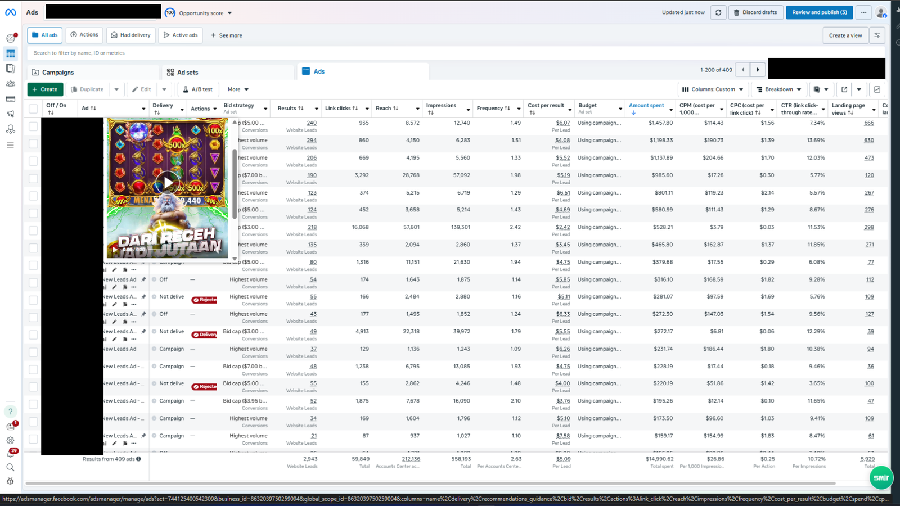Click the Review and publish button
The width and height of the screenshot is (900, 506).
[x=819, y=12]
